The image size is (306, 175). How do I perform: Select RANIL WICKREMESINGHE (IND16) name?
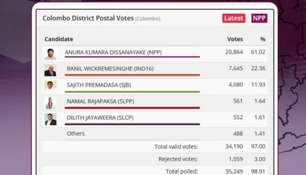[110, 69]
